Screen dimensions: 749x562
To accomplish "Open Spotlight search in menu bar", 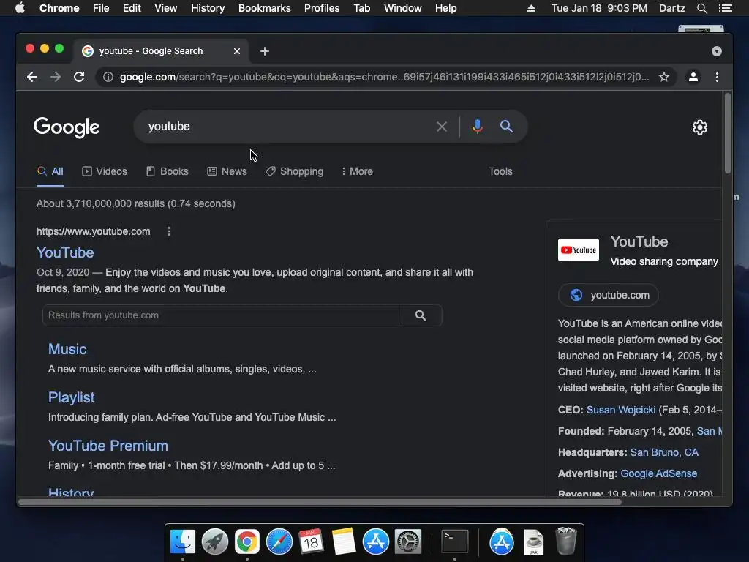I will 701,8.
